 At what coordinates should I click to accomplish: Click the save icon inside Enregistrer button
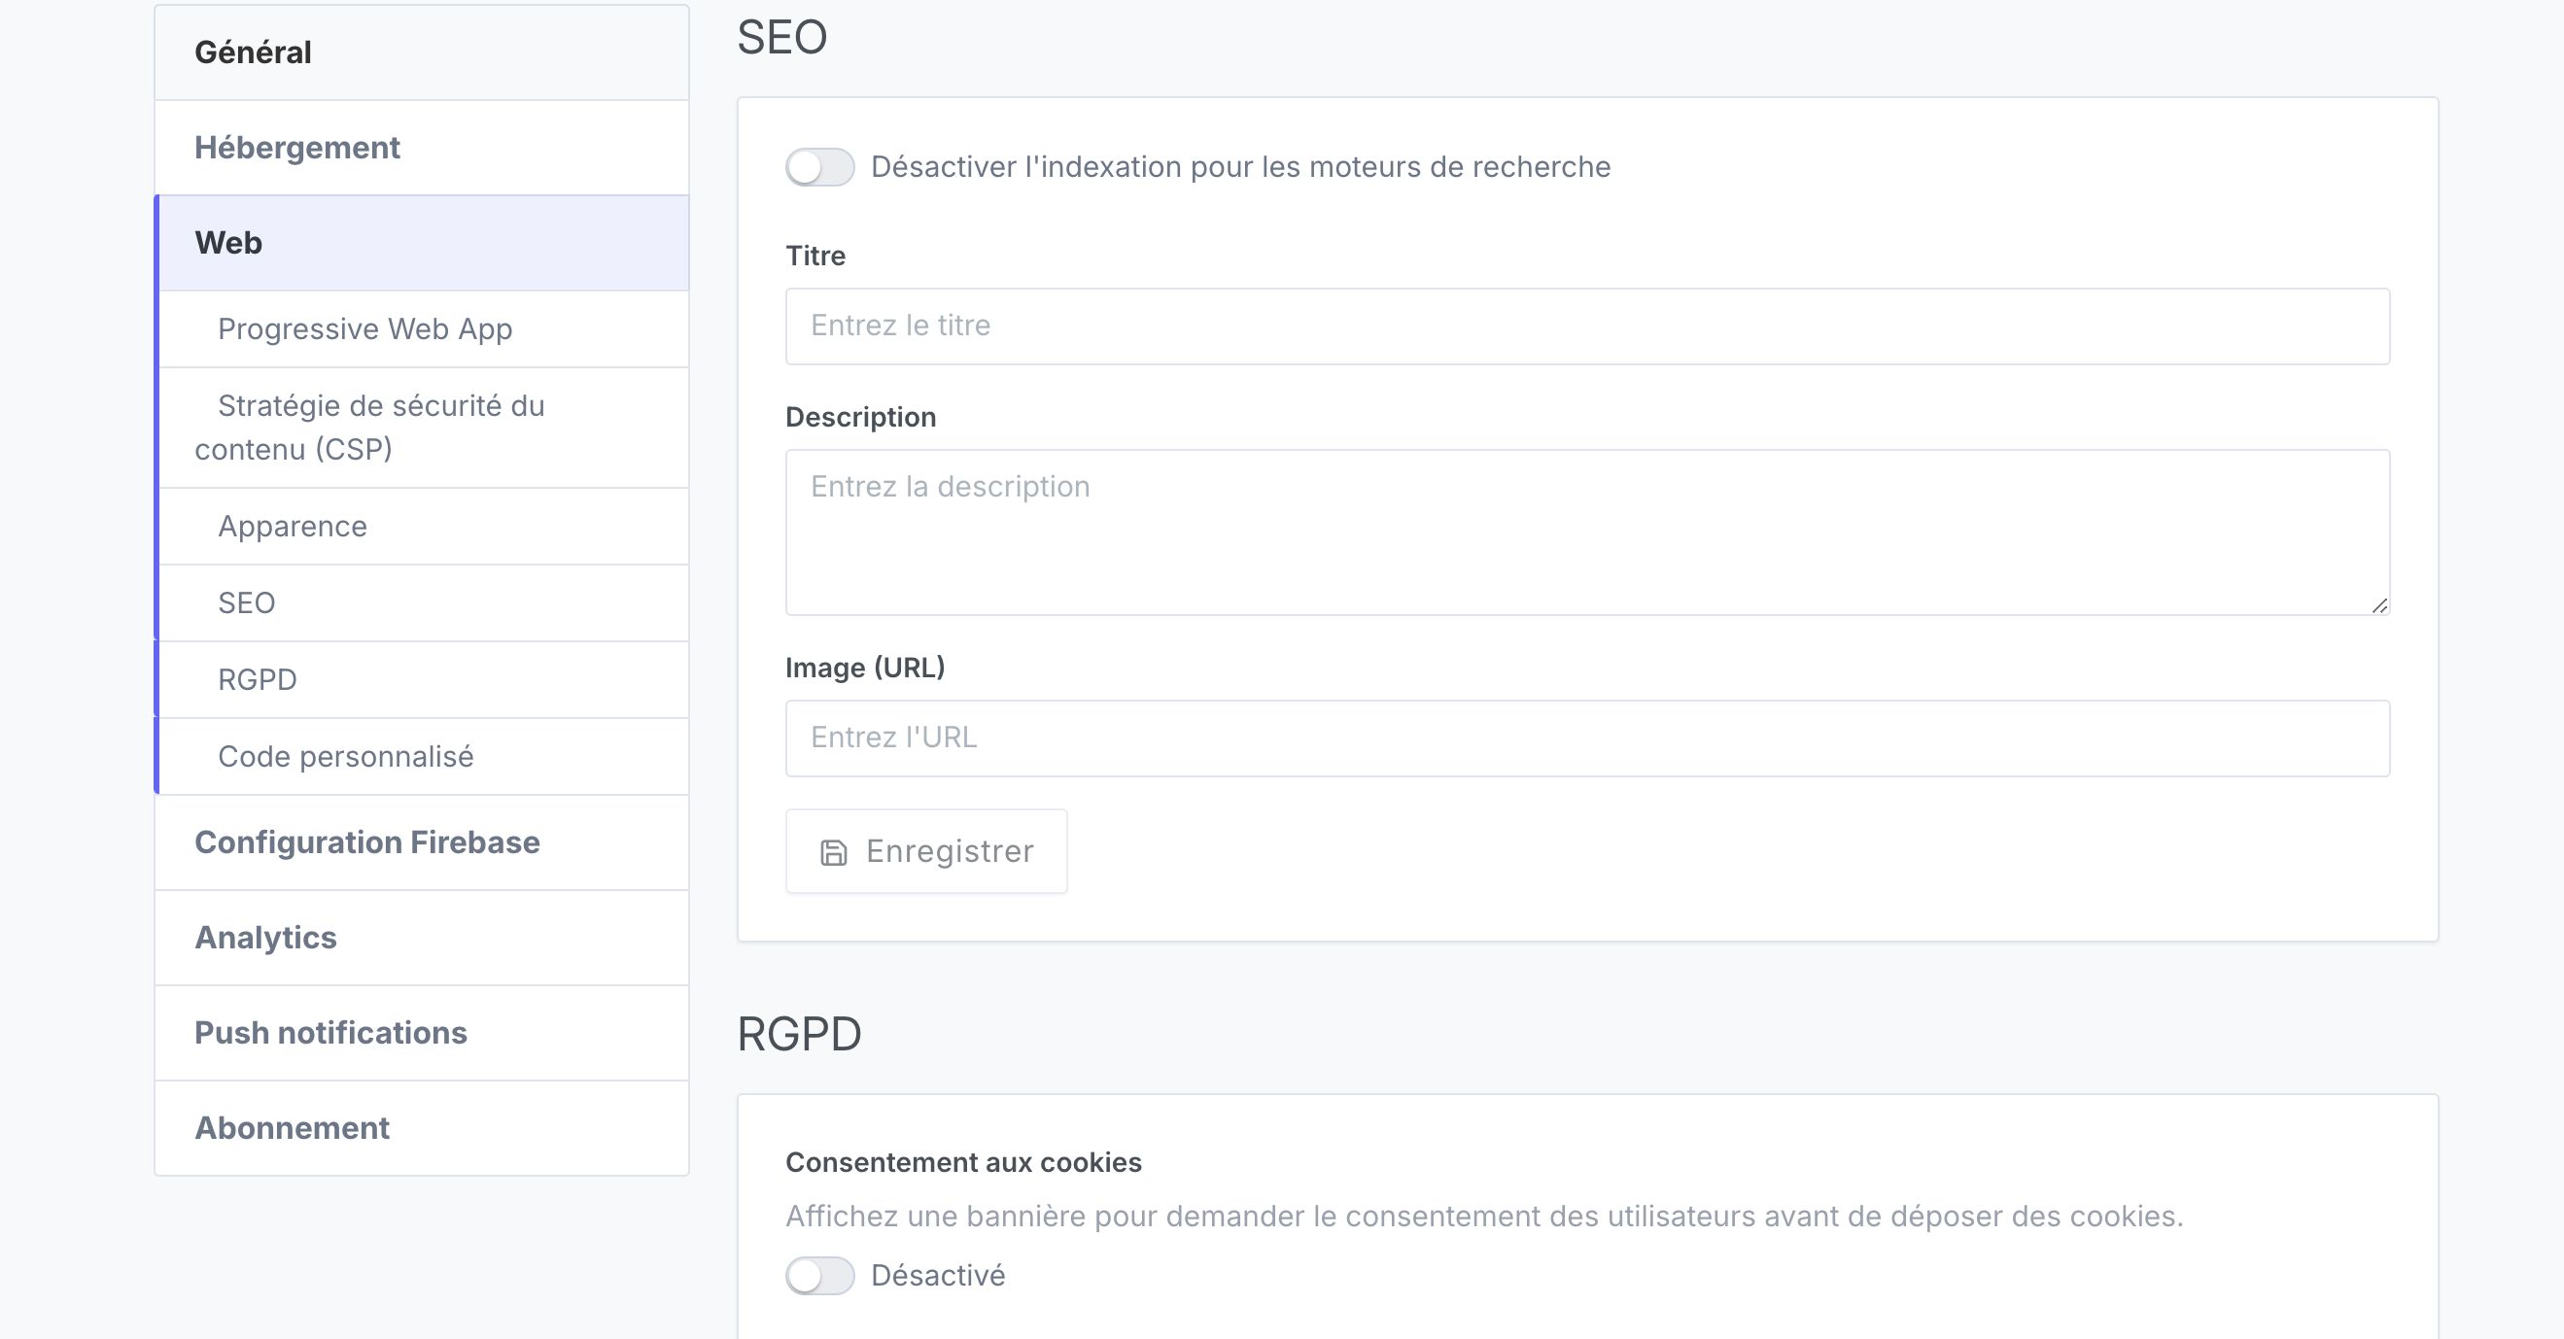(832, 851)
